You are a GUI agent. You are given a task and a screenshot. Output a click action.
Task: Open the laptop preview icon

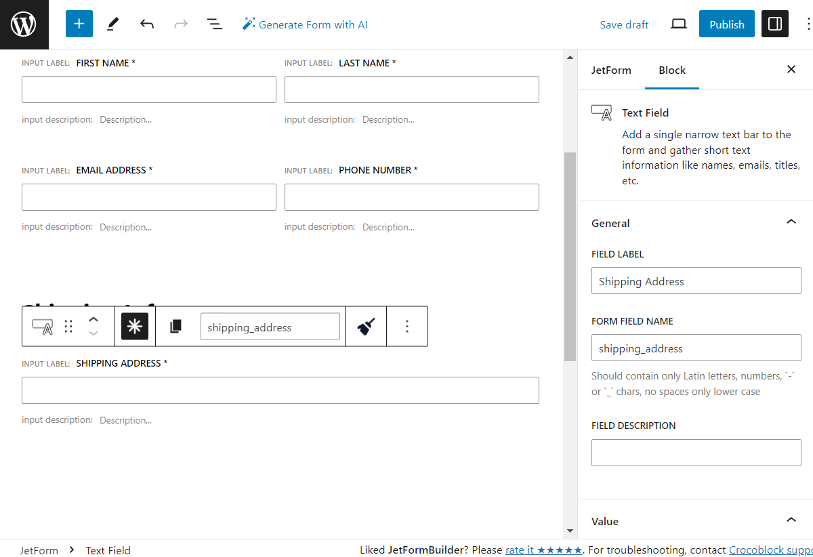click(x=679, y=24)
